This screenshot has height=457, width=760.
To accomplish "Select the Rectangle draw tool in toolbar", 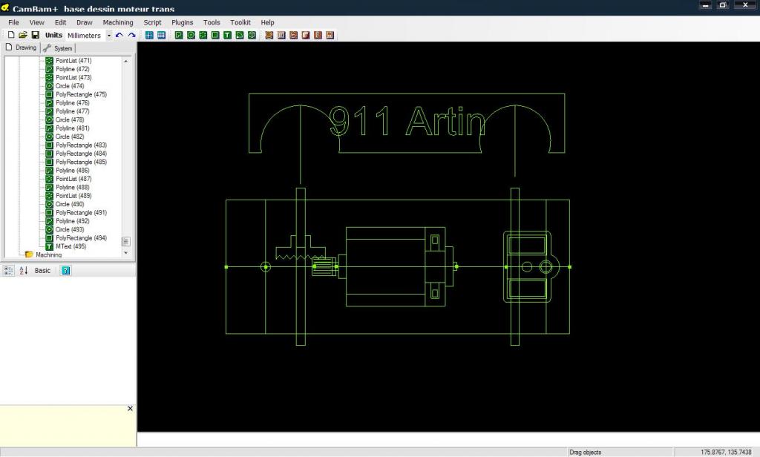I will 215,35.
